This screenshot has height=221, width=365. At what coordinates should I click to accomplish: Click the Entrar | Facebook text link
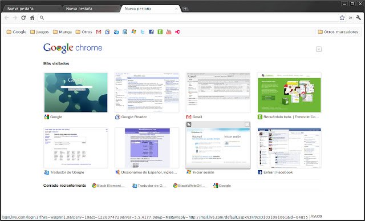pos(278,172)
